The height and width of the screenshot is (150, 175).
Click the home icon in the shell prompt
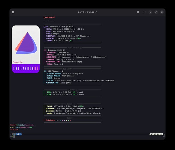[18, 134]
